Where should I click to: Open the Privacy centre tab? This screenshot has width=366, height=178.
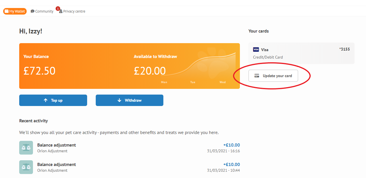coord(72,11)
